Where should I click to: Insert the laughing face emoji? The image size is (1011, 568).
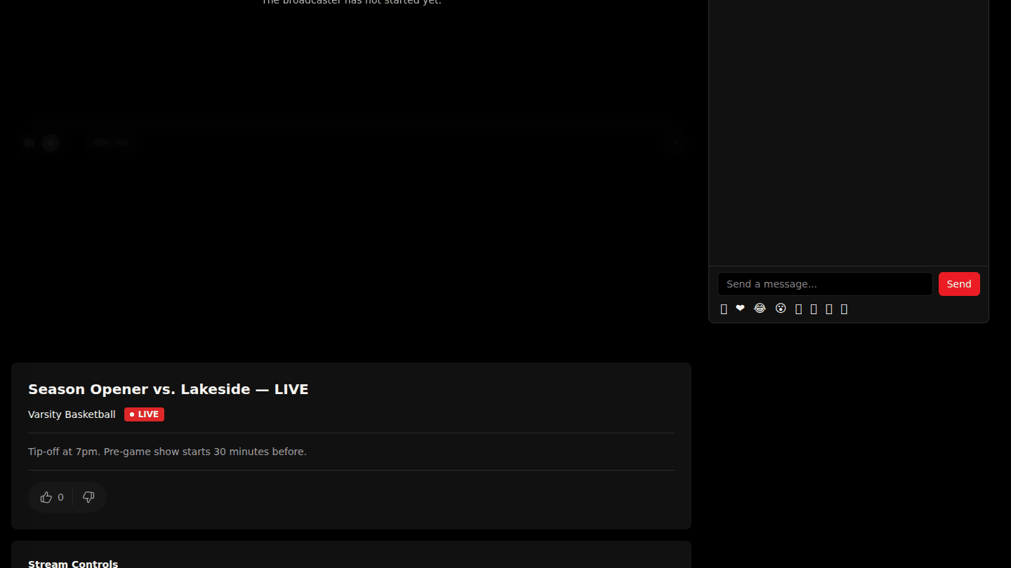[760, 309]
